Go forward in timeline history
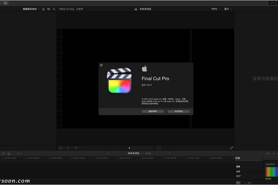Screen dimensions: 278x185 click(x=170, y=153)
